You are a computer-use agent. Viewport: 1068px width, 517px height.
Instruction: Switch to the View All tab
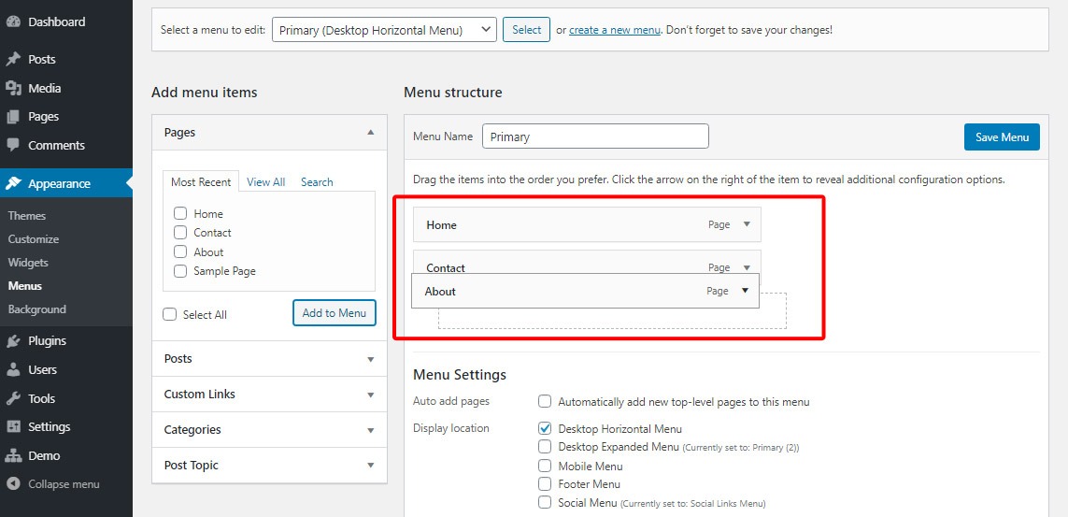click(265, 182)
